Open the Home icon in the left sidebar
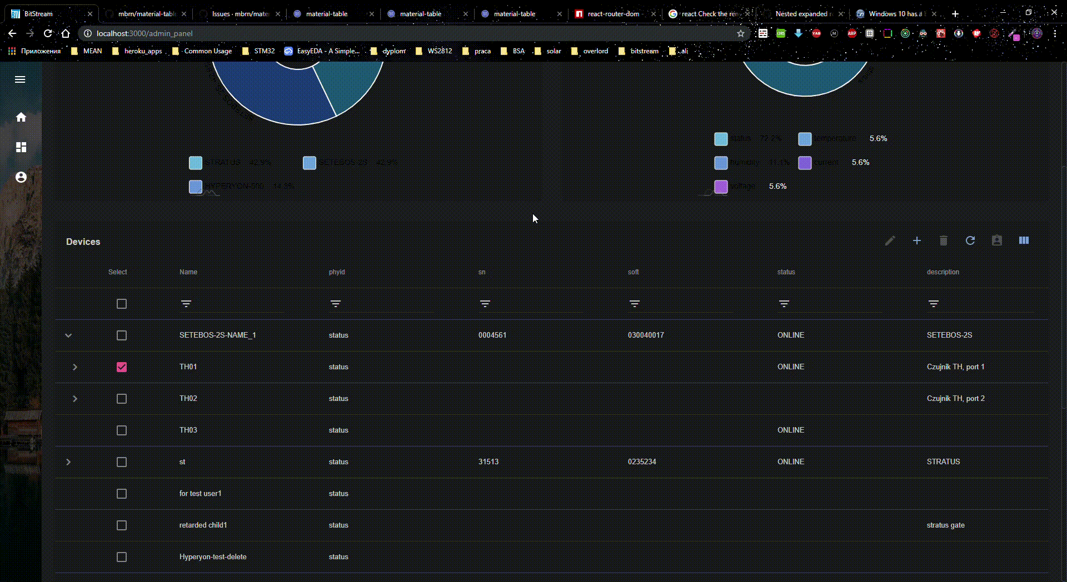Screen dimensions: 1067x582 [21, 117]
